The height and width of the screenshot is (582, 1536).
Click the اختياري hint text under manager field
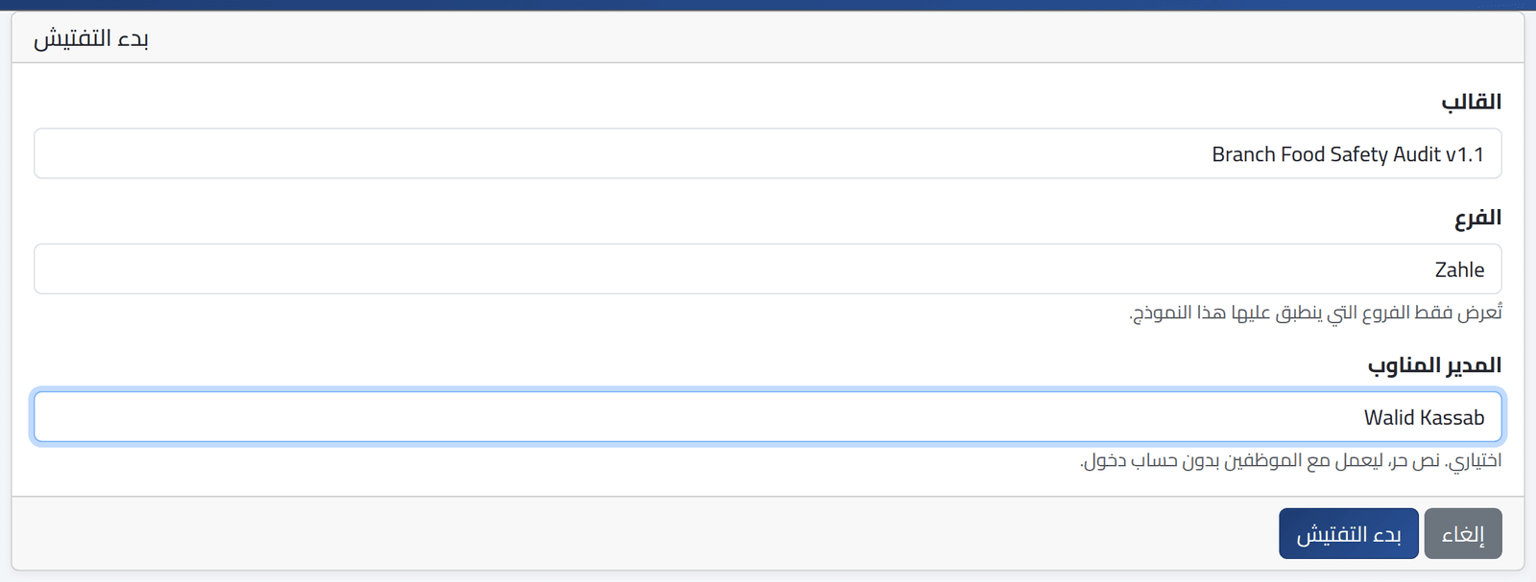[x=1290, y=460]
